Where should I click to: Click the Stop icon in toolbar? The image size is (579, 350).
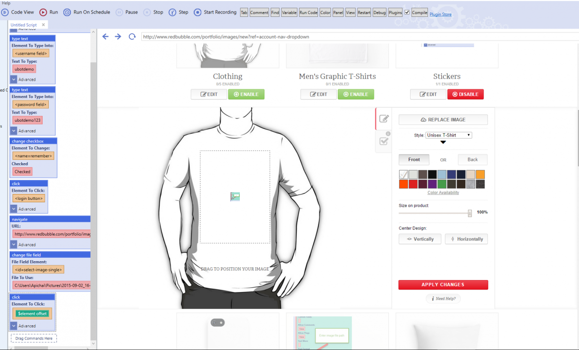click(147, 12)
